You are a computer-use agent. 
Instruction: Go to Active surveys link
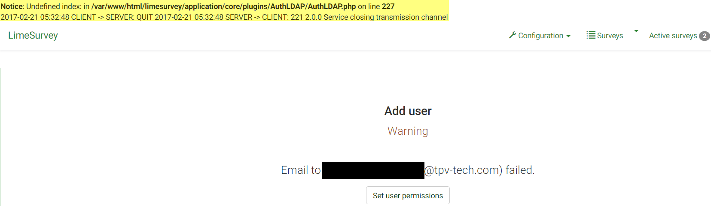[x=673, y=36]
